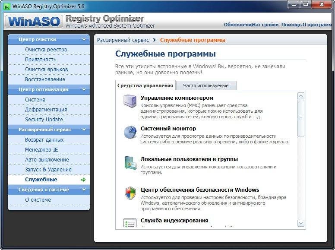Click the WinASO app icon in title bar
This screenshot has width=335, height=250.
coord(7,7)
